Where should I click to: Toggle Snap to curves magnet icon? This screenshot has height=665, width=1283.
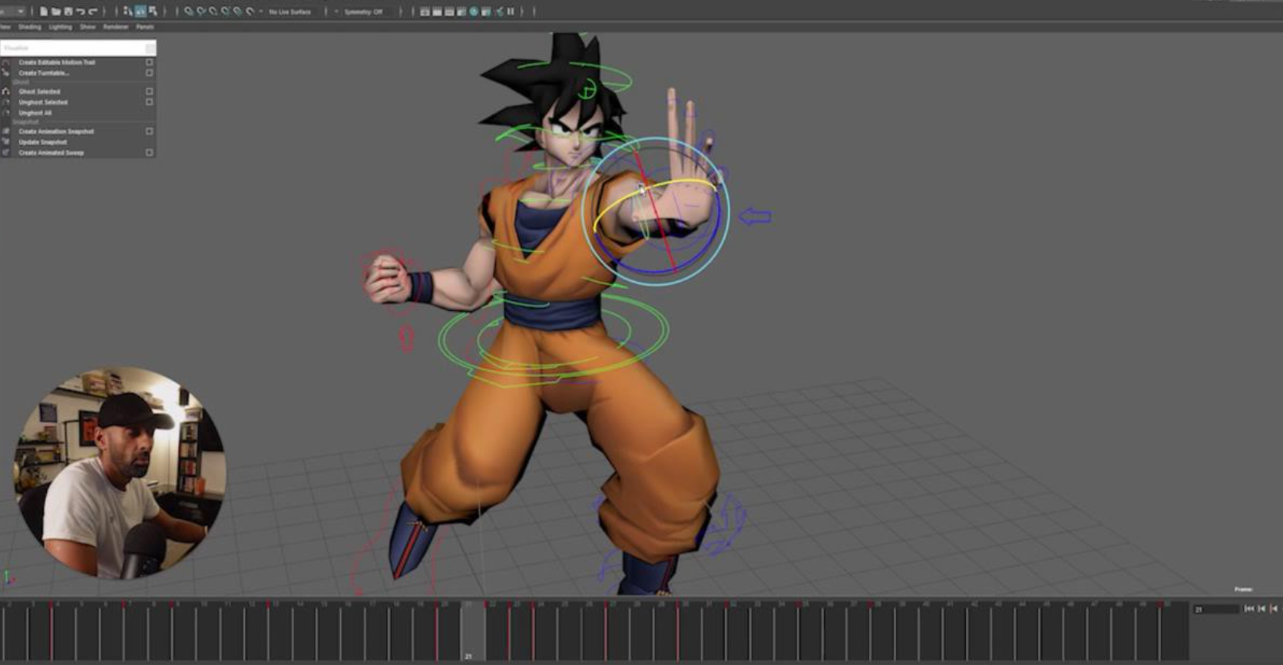[x=201, y=12]
